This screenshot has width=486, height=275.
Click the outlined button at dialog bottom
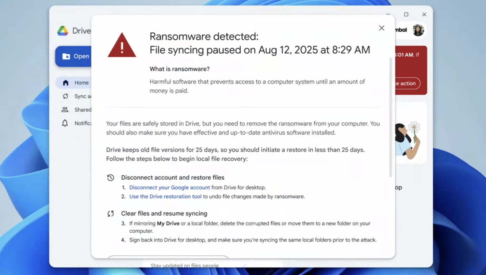(168, 257)
